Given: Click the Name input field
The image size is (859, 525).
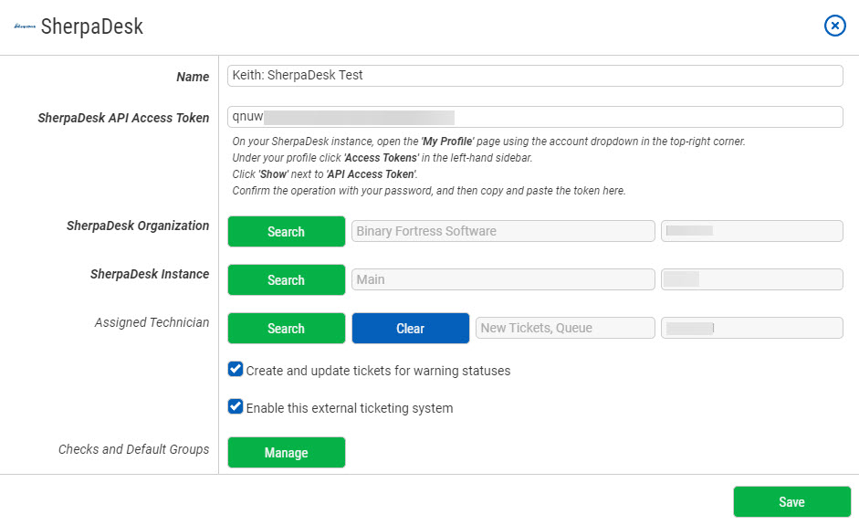Looking at the screenshot, I should tap(534, 76).
